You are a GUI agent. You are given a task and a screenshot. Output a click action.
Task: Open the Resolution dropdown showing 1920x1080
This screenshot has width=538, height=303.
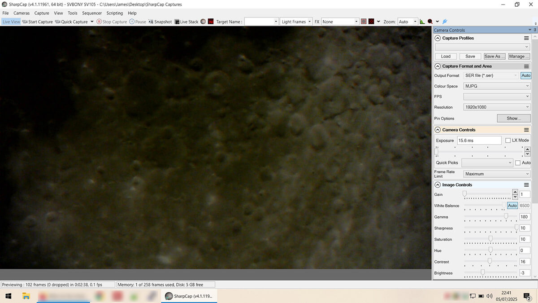[497, 107]
